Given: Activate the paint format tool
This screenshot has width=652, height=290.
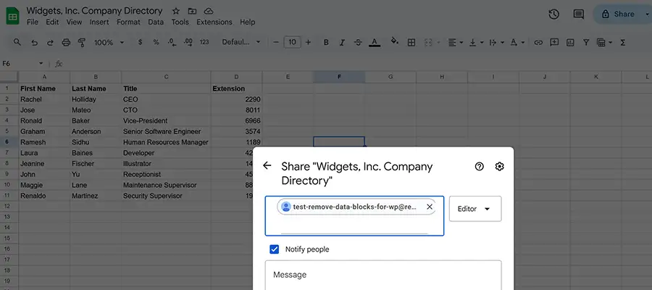Looking at the screenshot, I should tap(82, 43).
